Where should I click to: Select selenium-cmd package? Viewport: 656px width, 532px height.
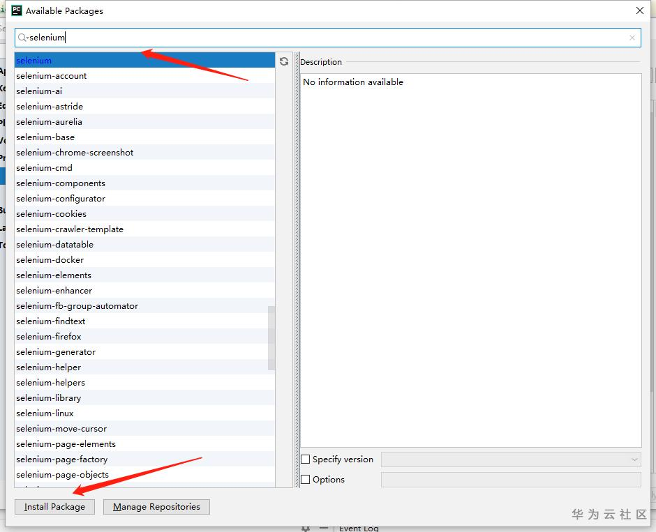tap(144, 167)
